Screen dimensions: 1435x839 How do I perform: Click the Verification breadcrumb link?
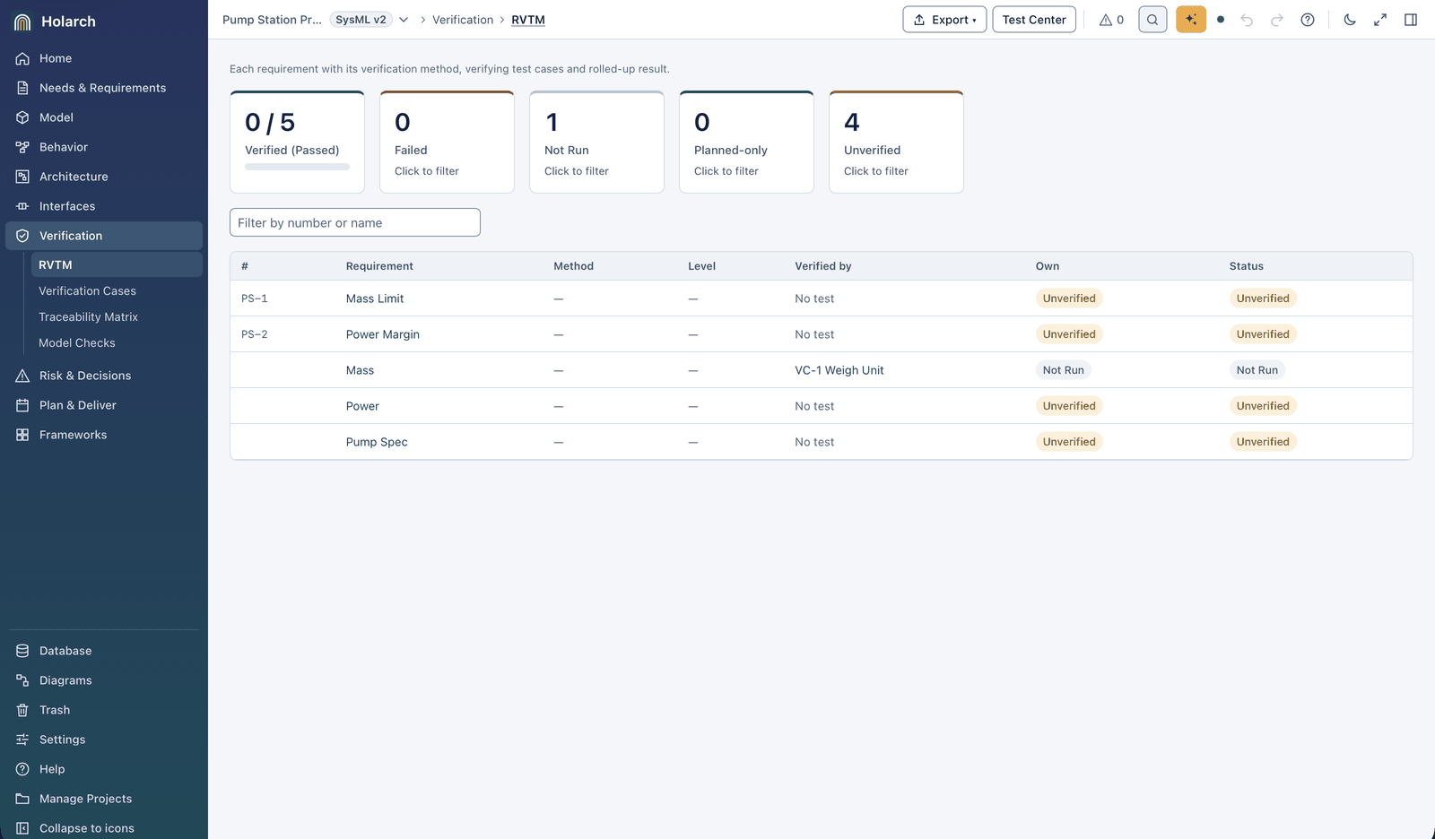(x=463, y=20)
